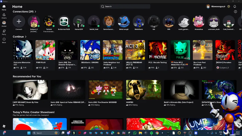
Task: Open [JEFF REVAMP] Doom By Fate
Action: 30,93
